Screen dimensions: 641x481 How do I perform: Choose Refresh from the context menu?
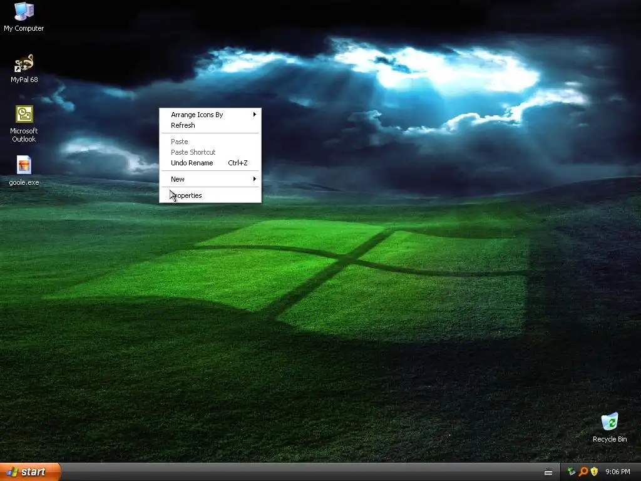click(x=210, y=125)
